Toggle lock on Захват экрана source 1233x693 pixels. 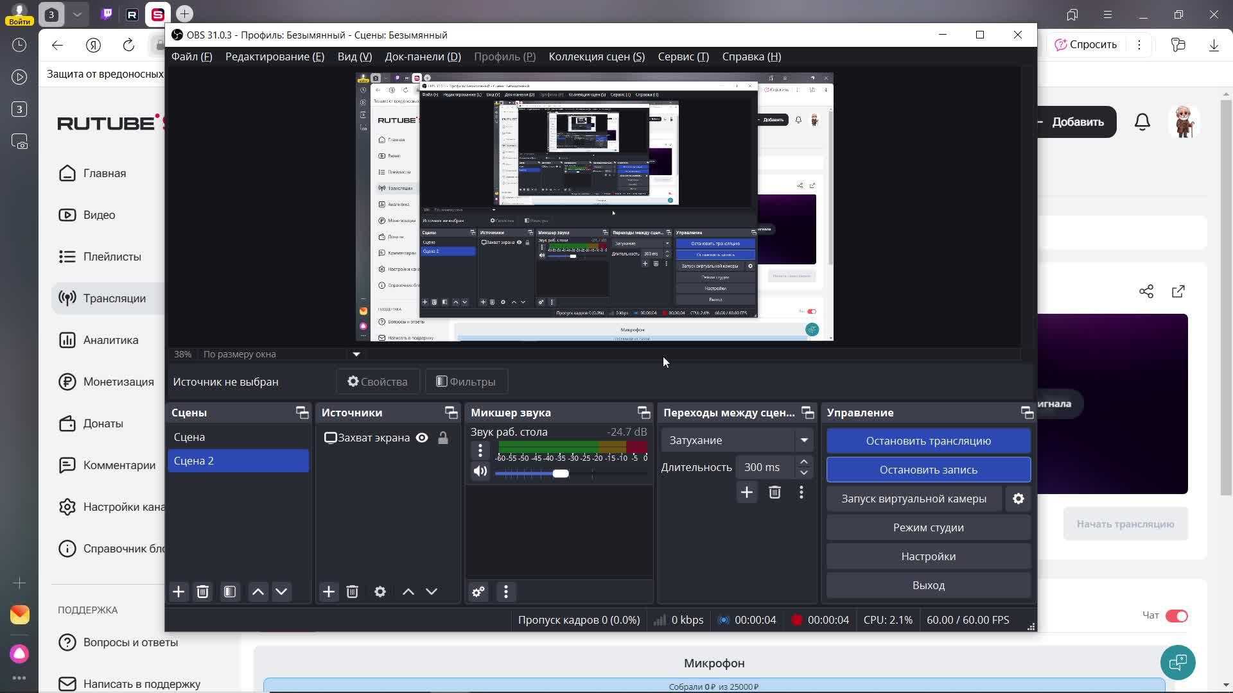click(443, 438)
